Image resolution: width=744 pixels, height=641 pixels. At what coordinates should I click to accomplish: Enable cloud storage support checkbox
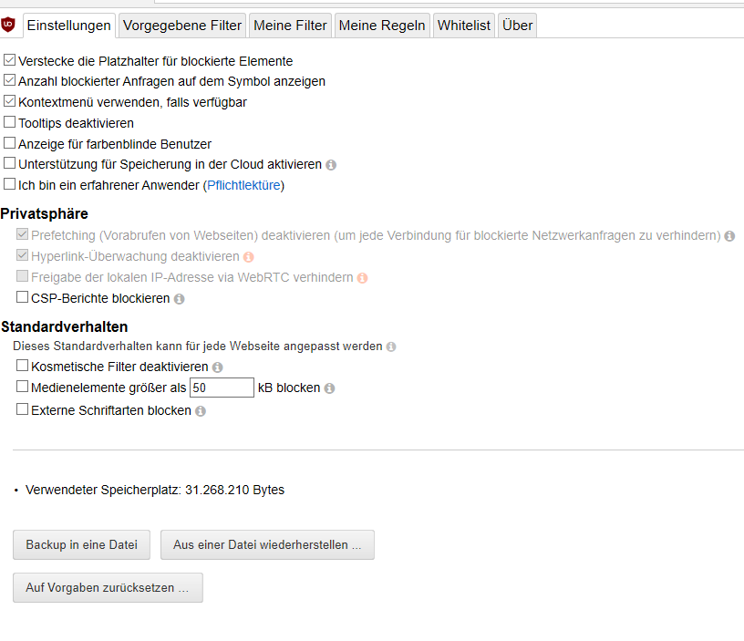(9, 163)
